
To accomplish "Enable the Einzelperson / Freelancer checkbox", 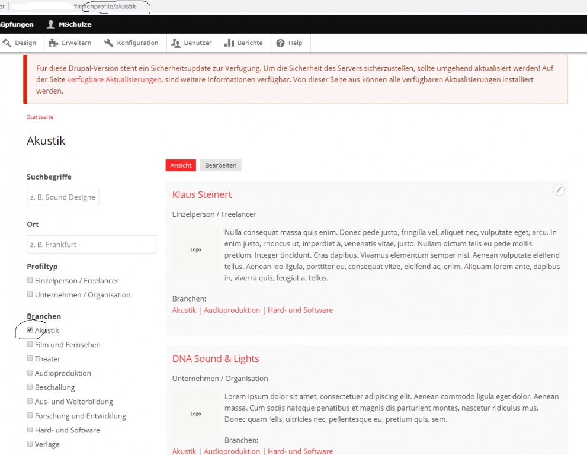I will 30,280.
